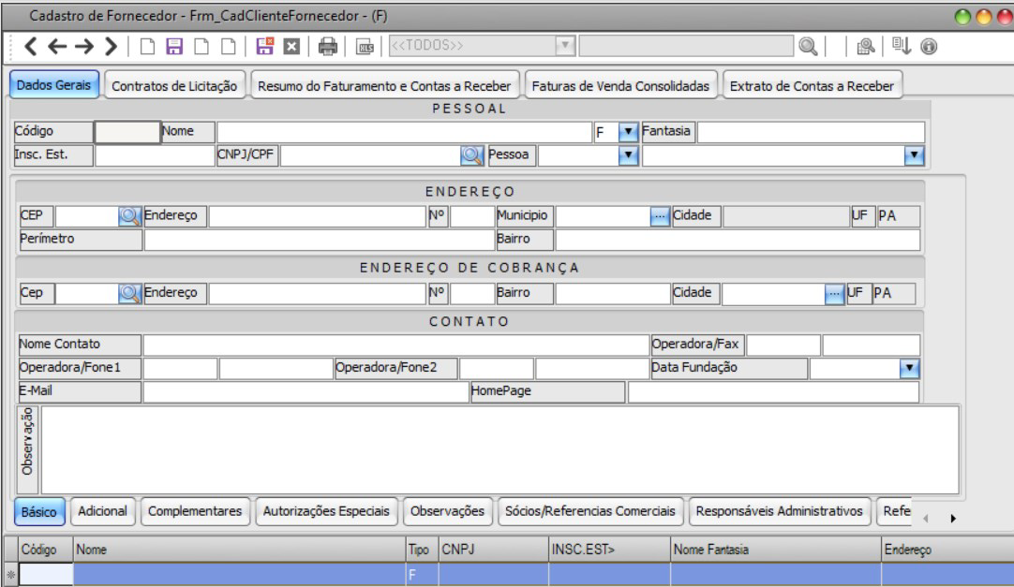This screenshot has width=1014, height=587.
Task: Run the toolbar search with the magnifier icon
Action: tap(808, 47)
